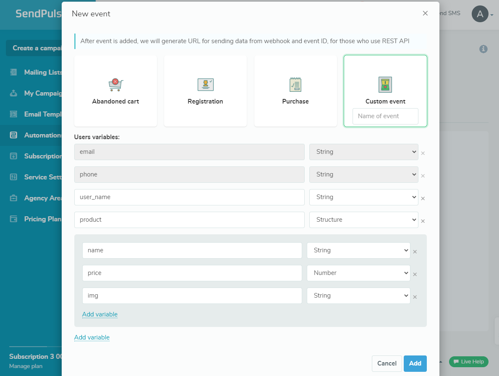Open the img variable type dropdown
Image resolution: width=499 pixels, height=376 pixels.
point(358,296)
